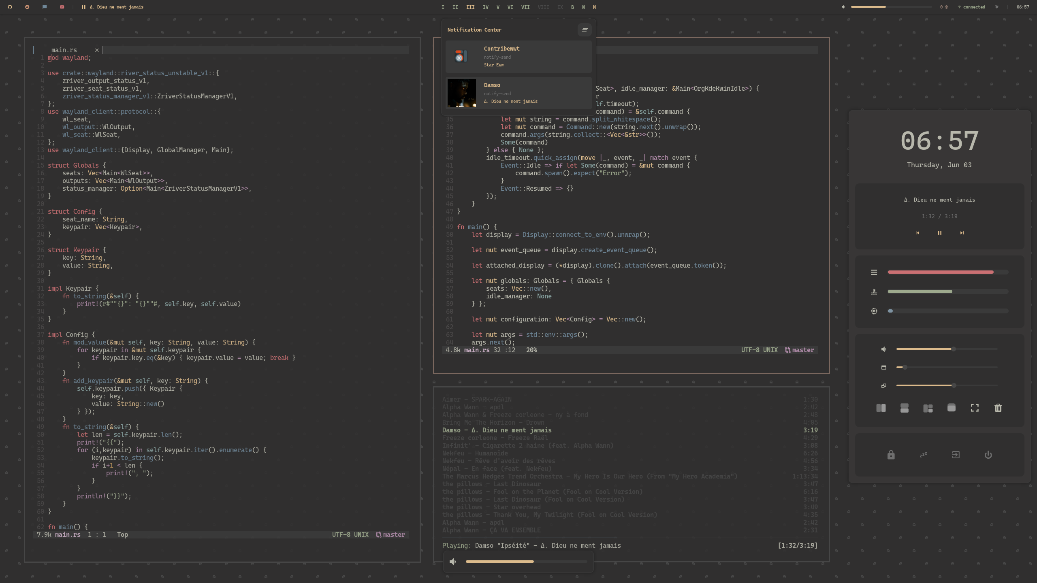The height and width of the screenshot is (583, 1037).
Task: Click the power off icon
Action: [x=988, y=455]
